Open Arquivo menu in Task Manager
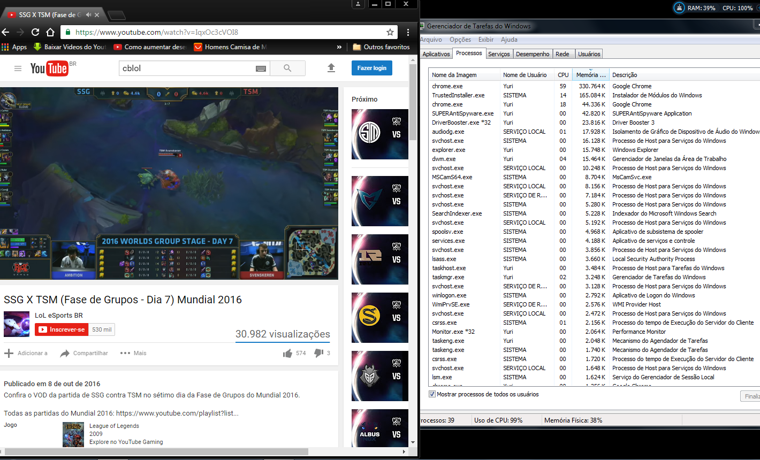This screenshot has height=460, width=760. [x=431, y=40]
